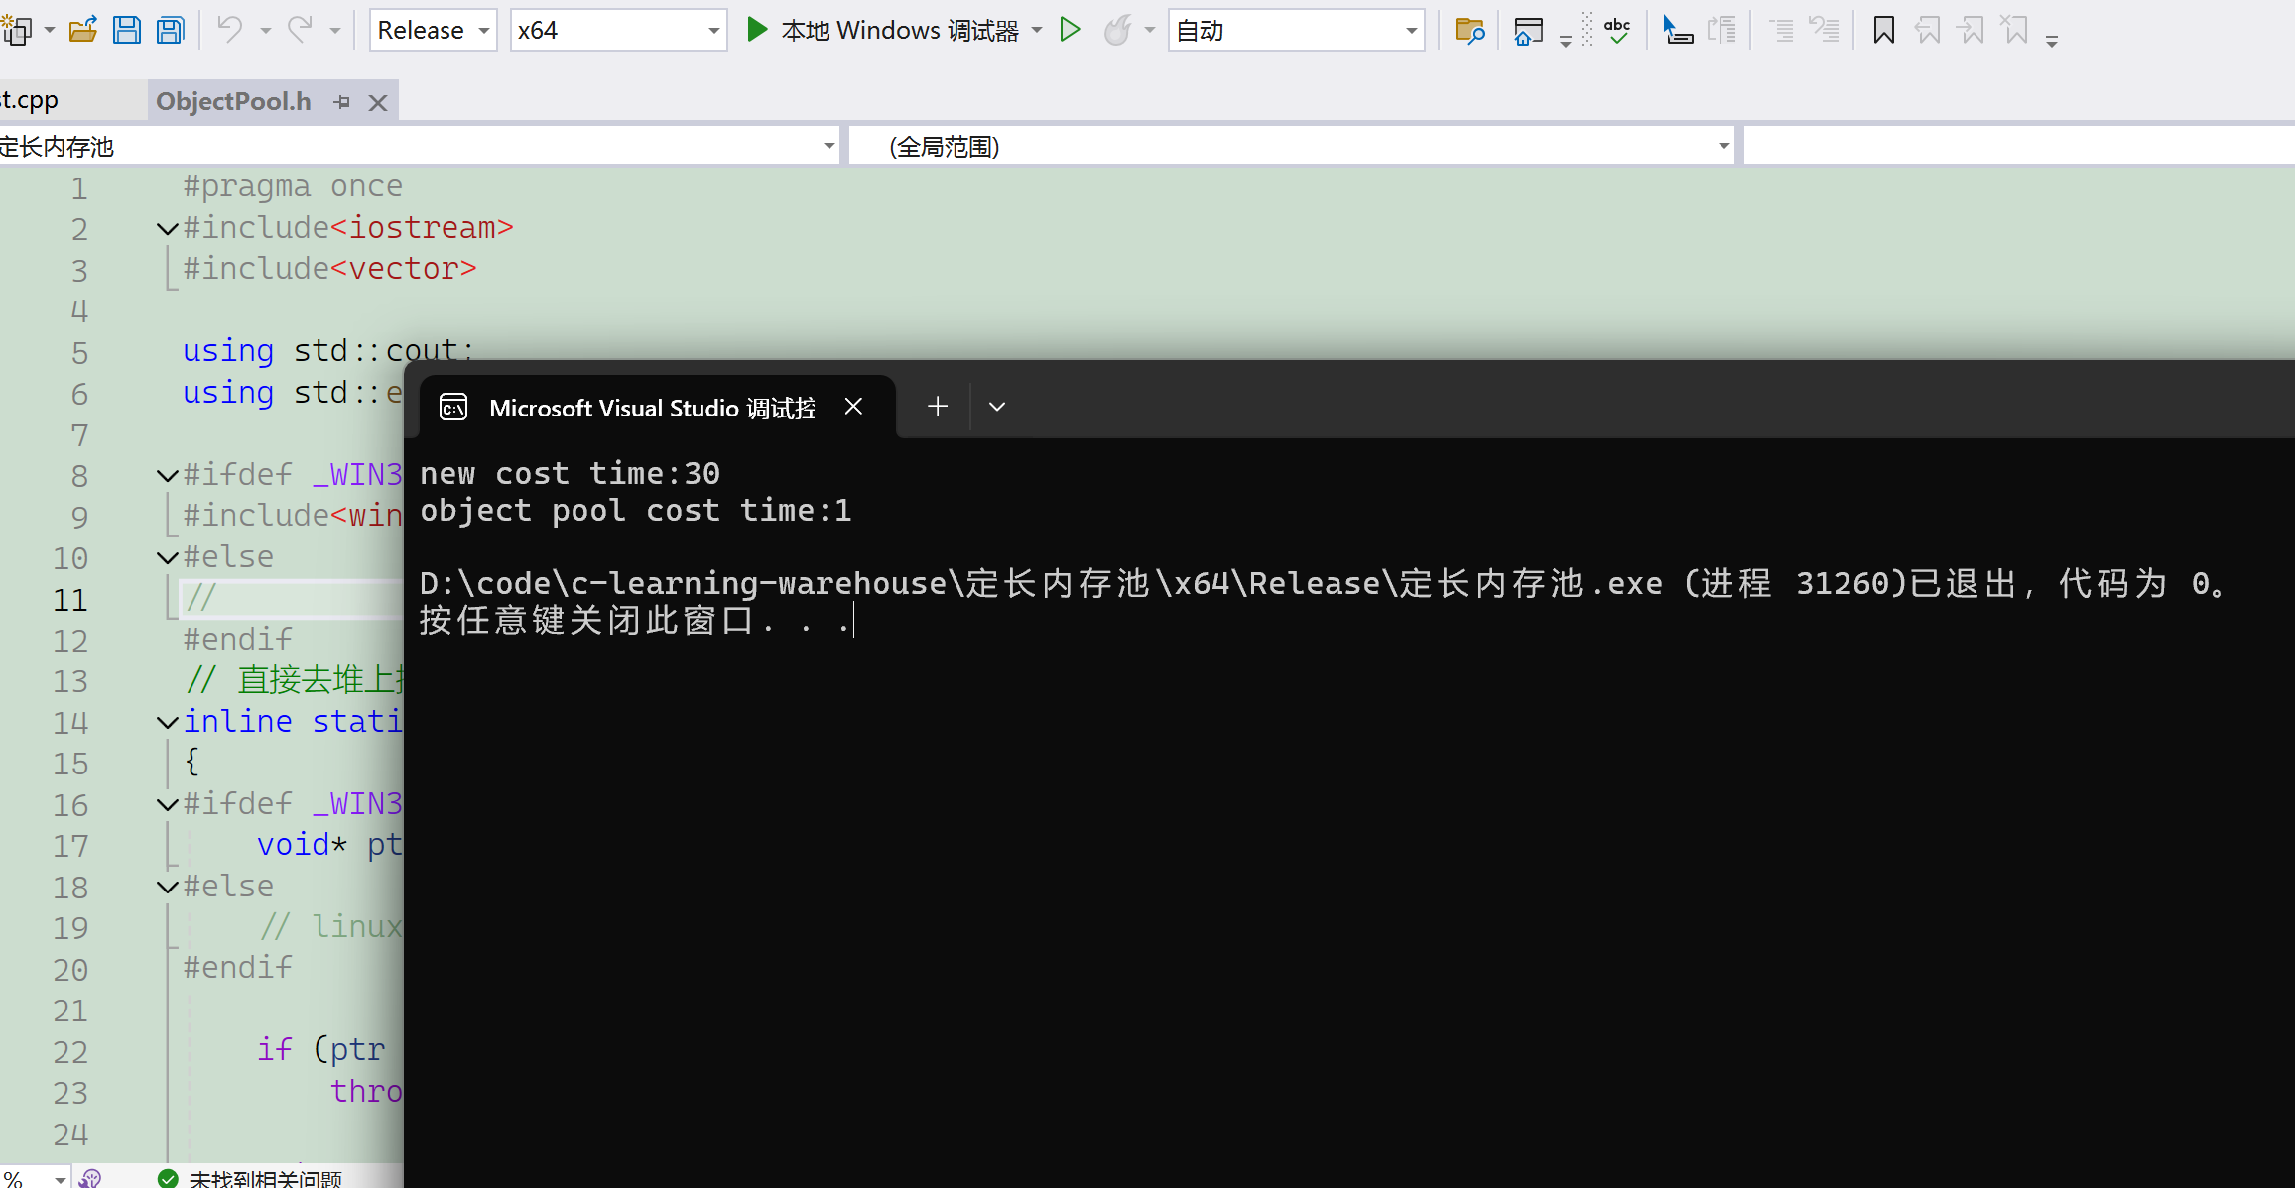Click the Save All double-disk icon
This screenshot has height=1188, width=2295.
pyautogui.click(x=171, y=30)
